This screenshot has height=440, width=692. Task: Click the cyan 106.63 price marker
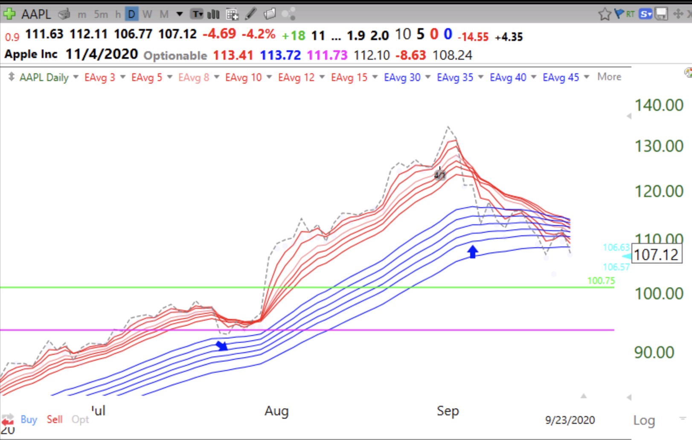point(616,247)
